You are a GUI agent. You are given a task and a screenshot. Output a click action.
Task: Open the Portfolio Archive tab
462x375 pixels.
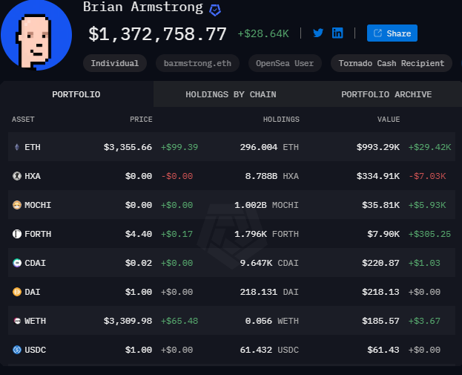(x=386, y=94)
